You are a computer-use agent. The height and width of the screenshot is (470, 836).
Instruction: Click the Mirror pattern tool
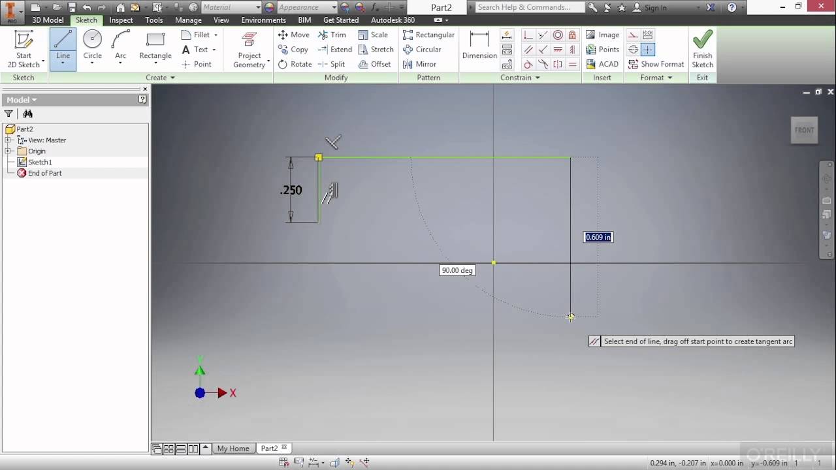[x=419, y=64]
